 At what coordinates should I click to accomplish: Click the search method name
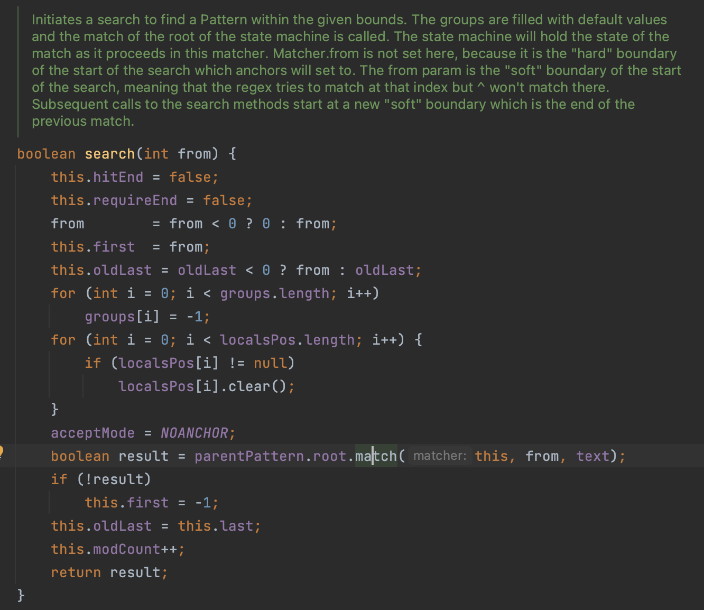click(110, 154)
